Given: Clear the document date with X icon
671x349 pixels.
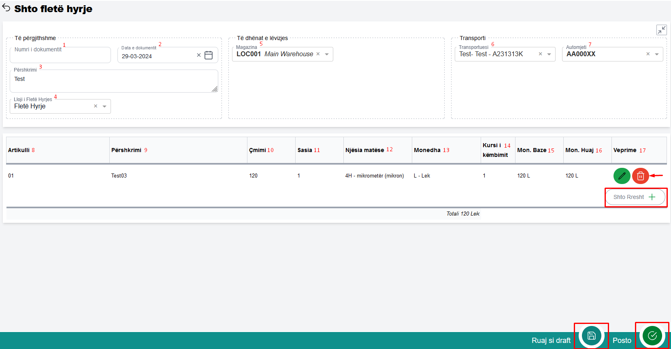Looking at the screenshot, I should [x=198, y=55].
